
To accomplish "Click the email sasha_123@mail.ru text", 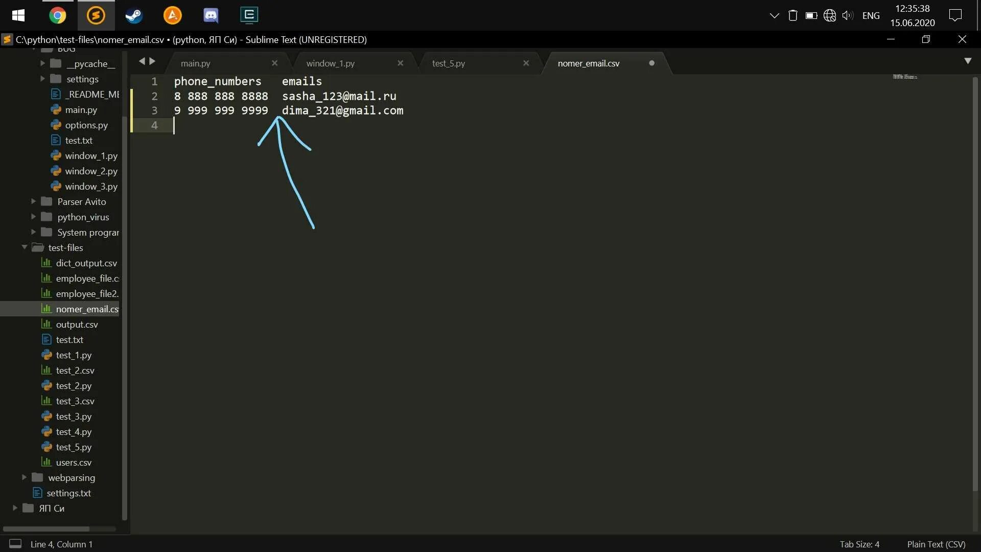I will (x=339, y=96).
